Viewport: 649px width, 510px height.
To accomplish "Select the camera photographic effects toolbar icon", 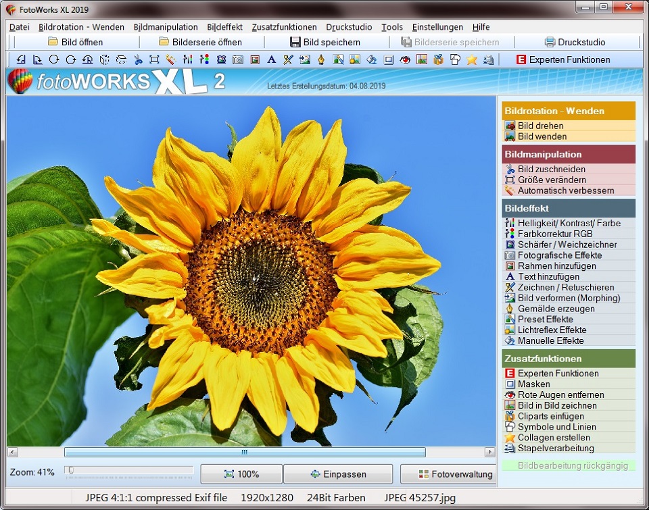I will (x=238, y=59).
